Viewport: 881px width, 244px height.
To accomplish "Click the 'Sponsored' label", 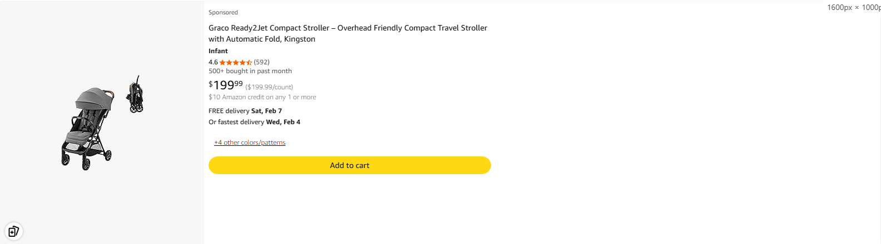I will click(x=223, y=12).
